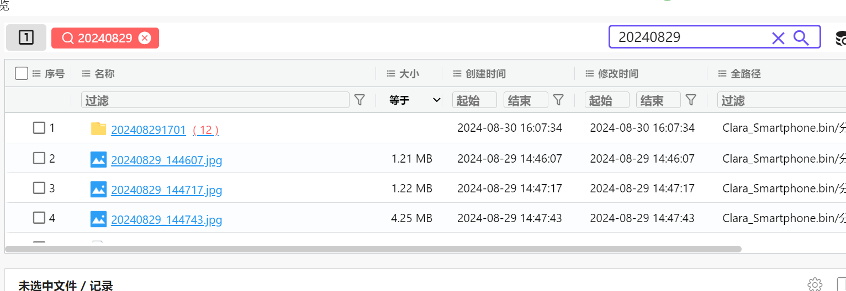The height and width of the screenshot is (291, 846).
Task: Sort by the 大小 column header
Action: tap(409, 73)
